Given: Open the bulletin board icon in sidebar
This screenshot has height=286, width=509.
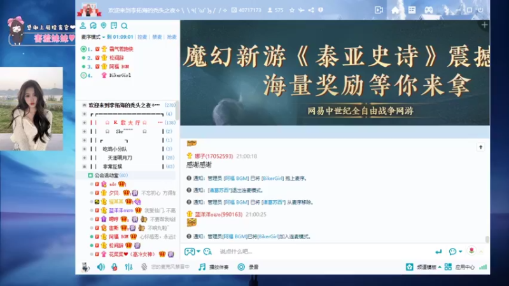Looking at the screenshot, I should pos(114,25).
